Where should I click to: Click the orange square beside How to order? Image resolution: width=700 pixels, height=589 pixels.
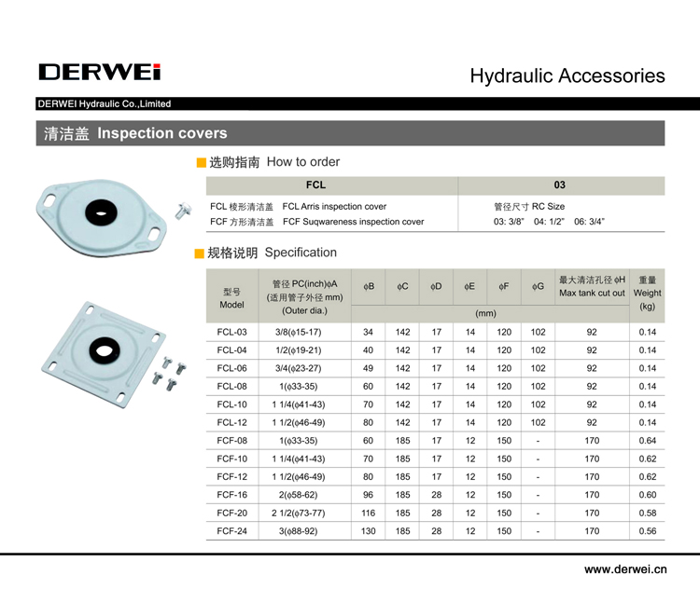(201, 162)
